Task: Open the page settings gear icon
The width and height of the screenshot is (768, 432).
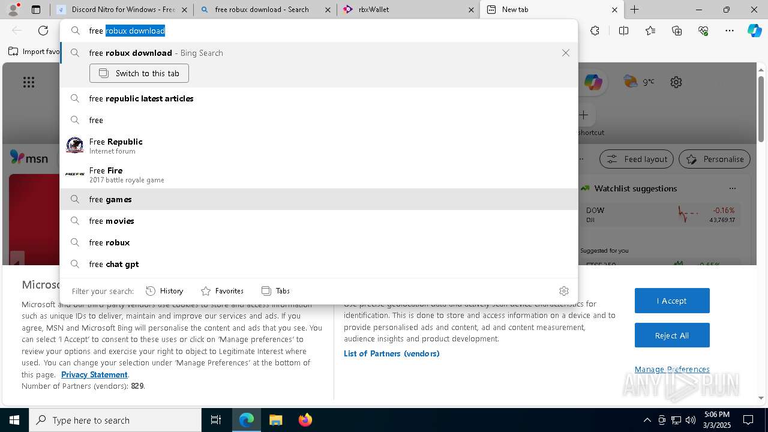Action: pyautogui.click(x=676, y=82)
